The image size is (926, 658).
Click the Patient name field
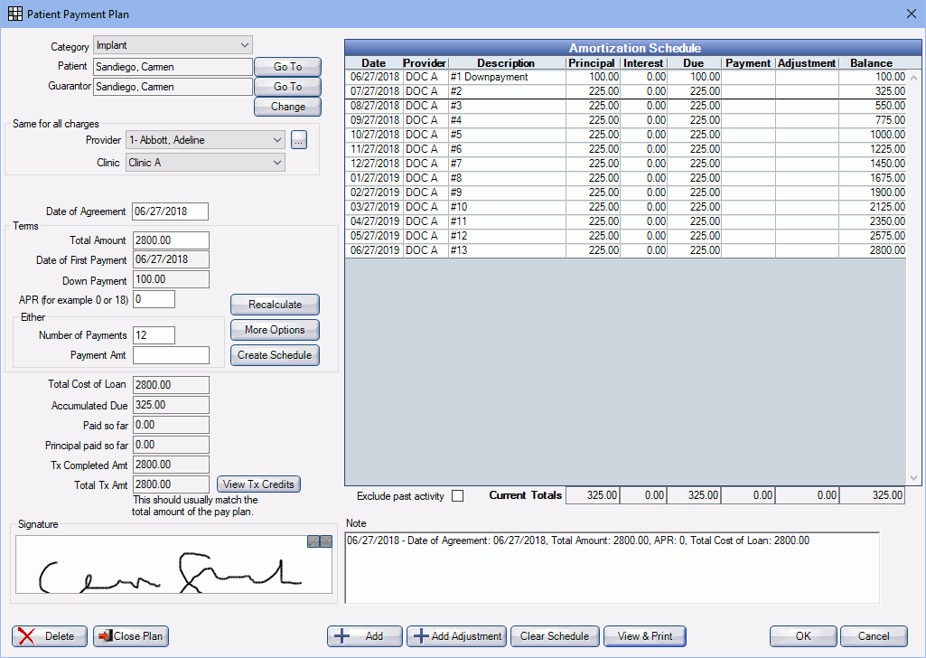coord(173,67)
